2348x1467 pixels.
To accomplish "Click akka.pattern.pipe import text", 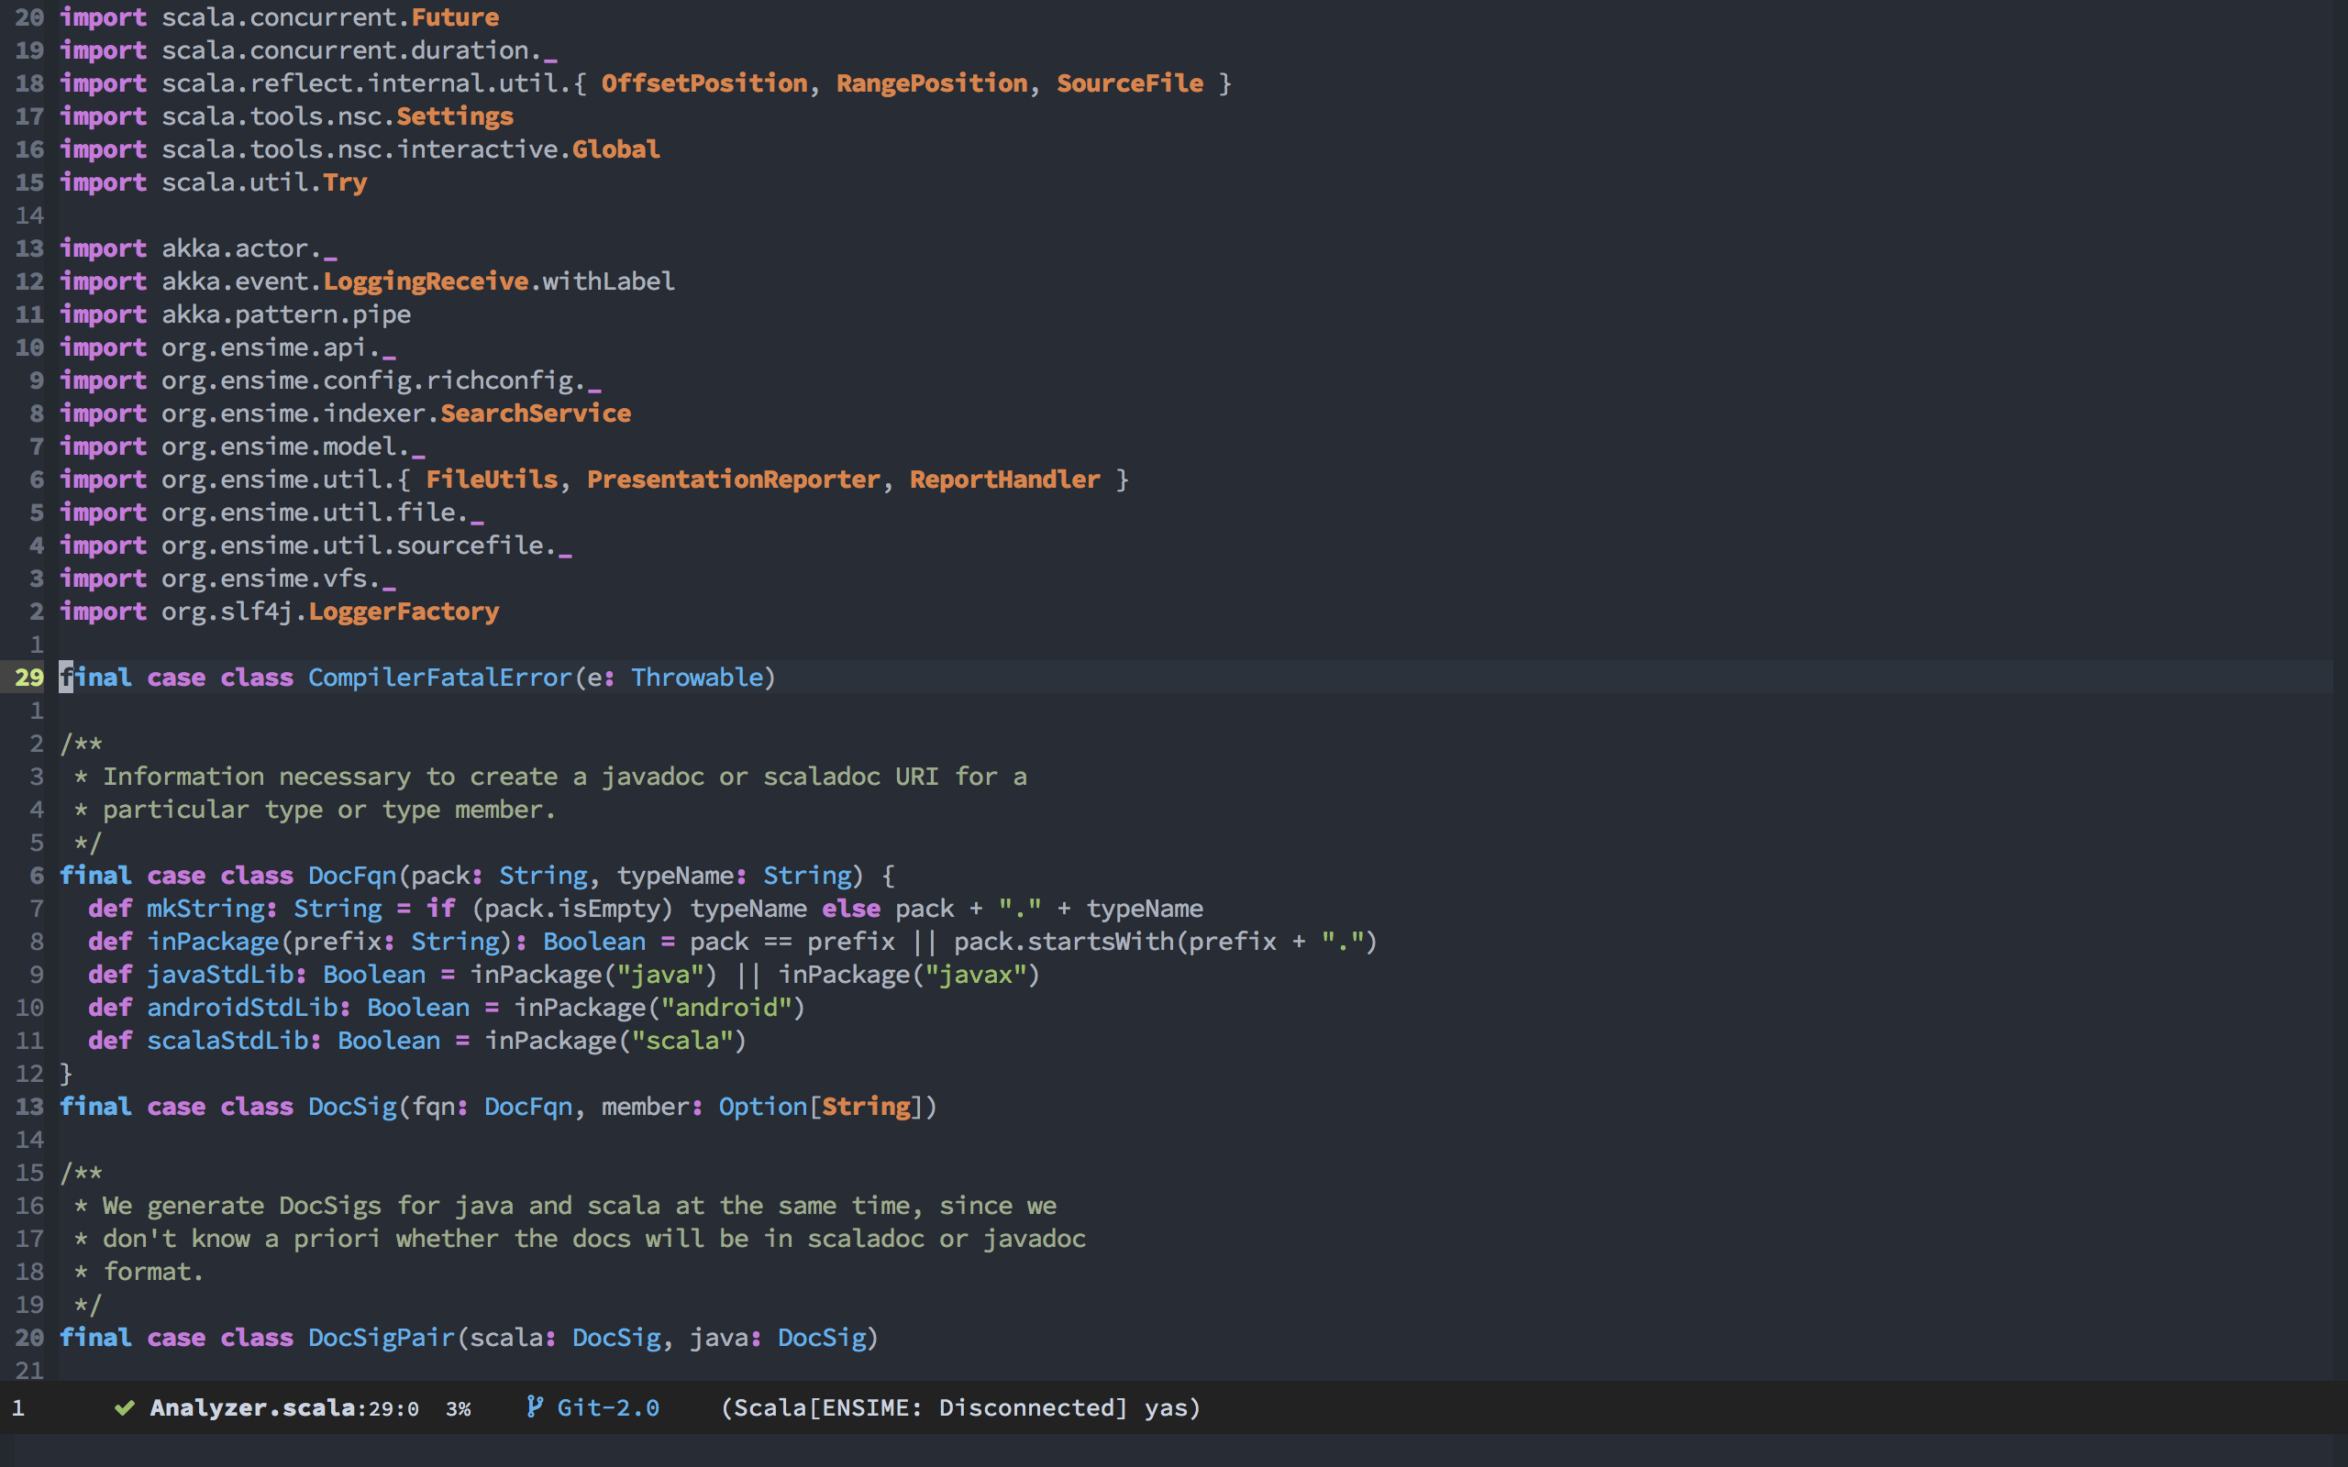I will [x=286, y=314].
